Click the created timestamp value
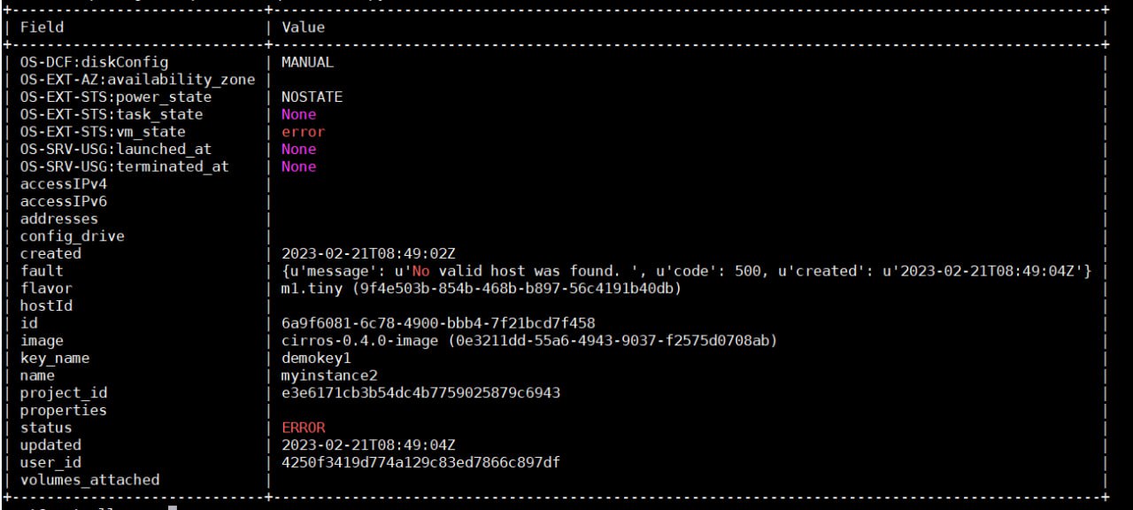This screenshot has width=1133, height=510. [368, 253]
